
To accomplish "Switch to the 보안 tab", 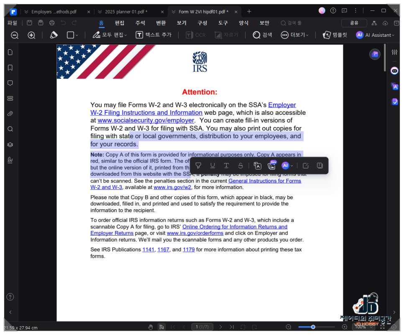I will click(x=265, y=23).
